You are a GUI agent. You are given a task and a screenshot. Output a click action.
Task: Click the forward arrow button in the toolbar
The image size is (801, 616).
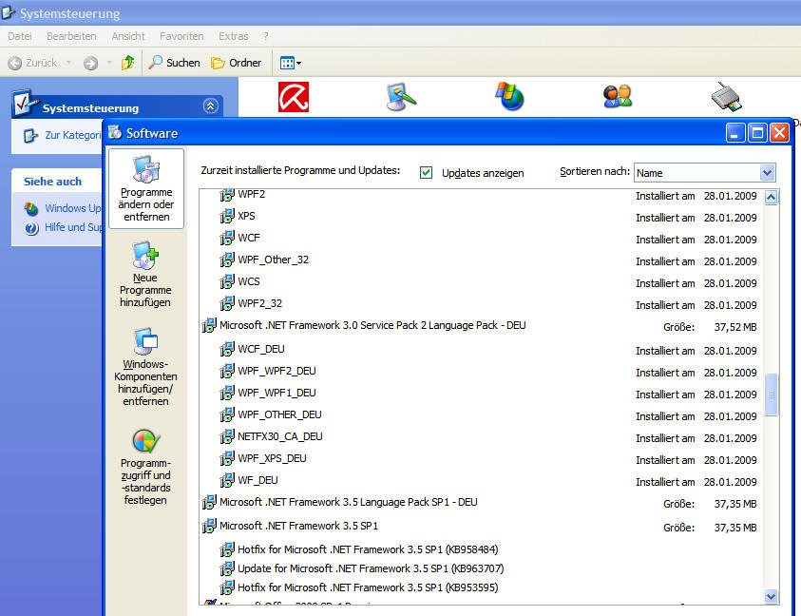[x=91, y=63]
